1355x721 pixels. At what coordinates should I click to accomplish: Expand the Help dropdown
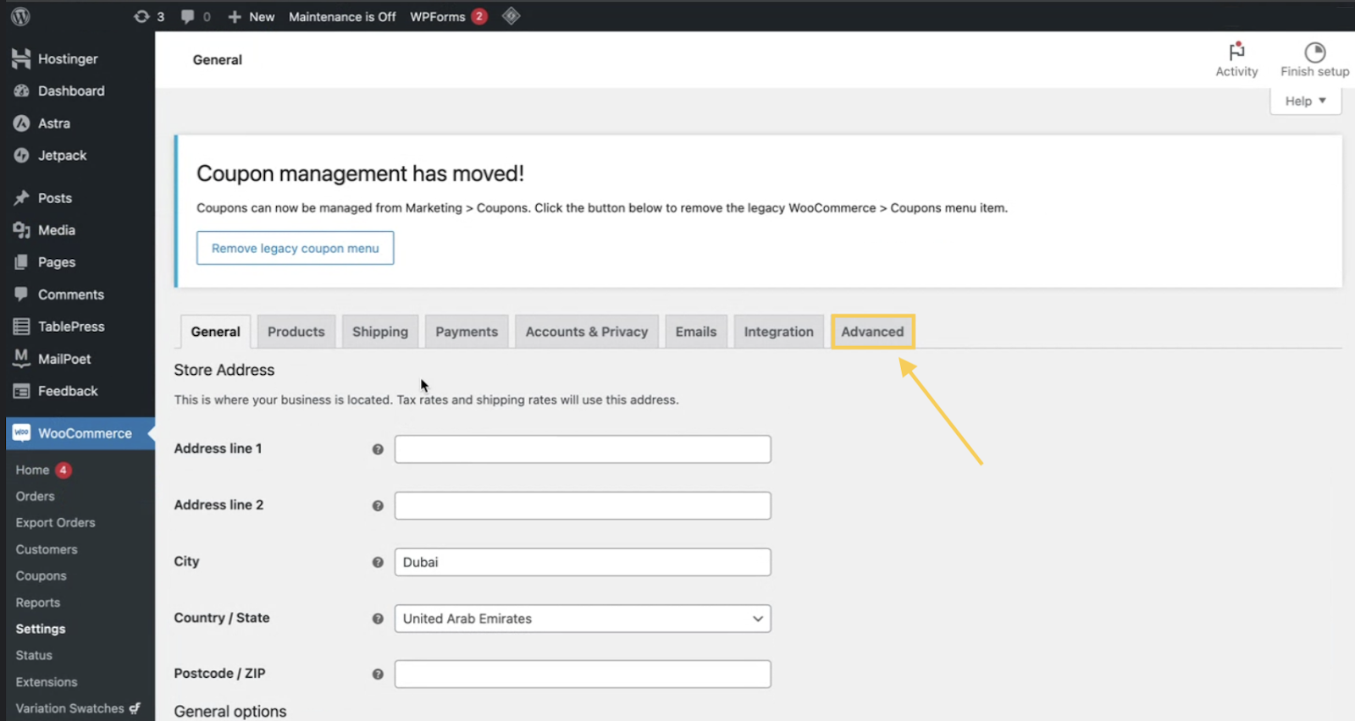[x=1305, y=101]
